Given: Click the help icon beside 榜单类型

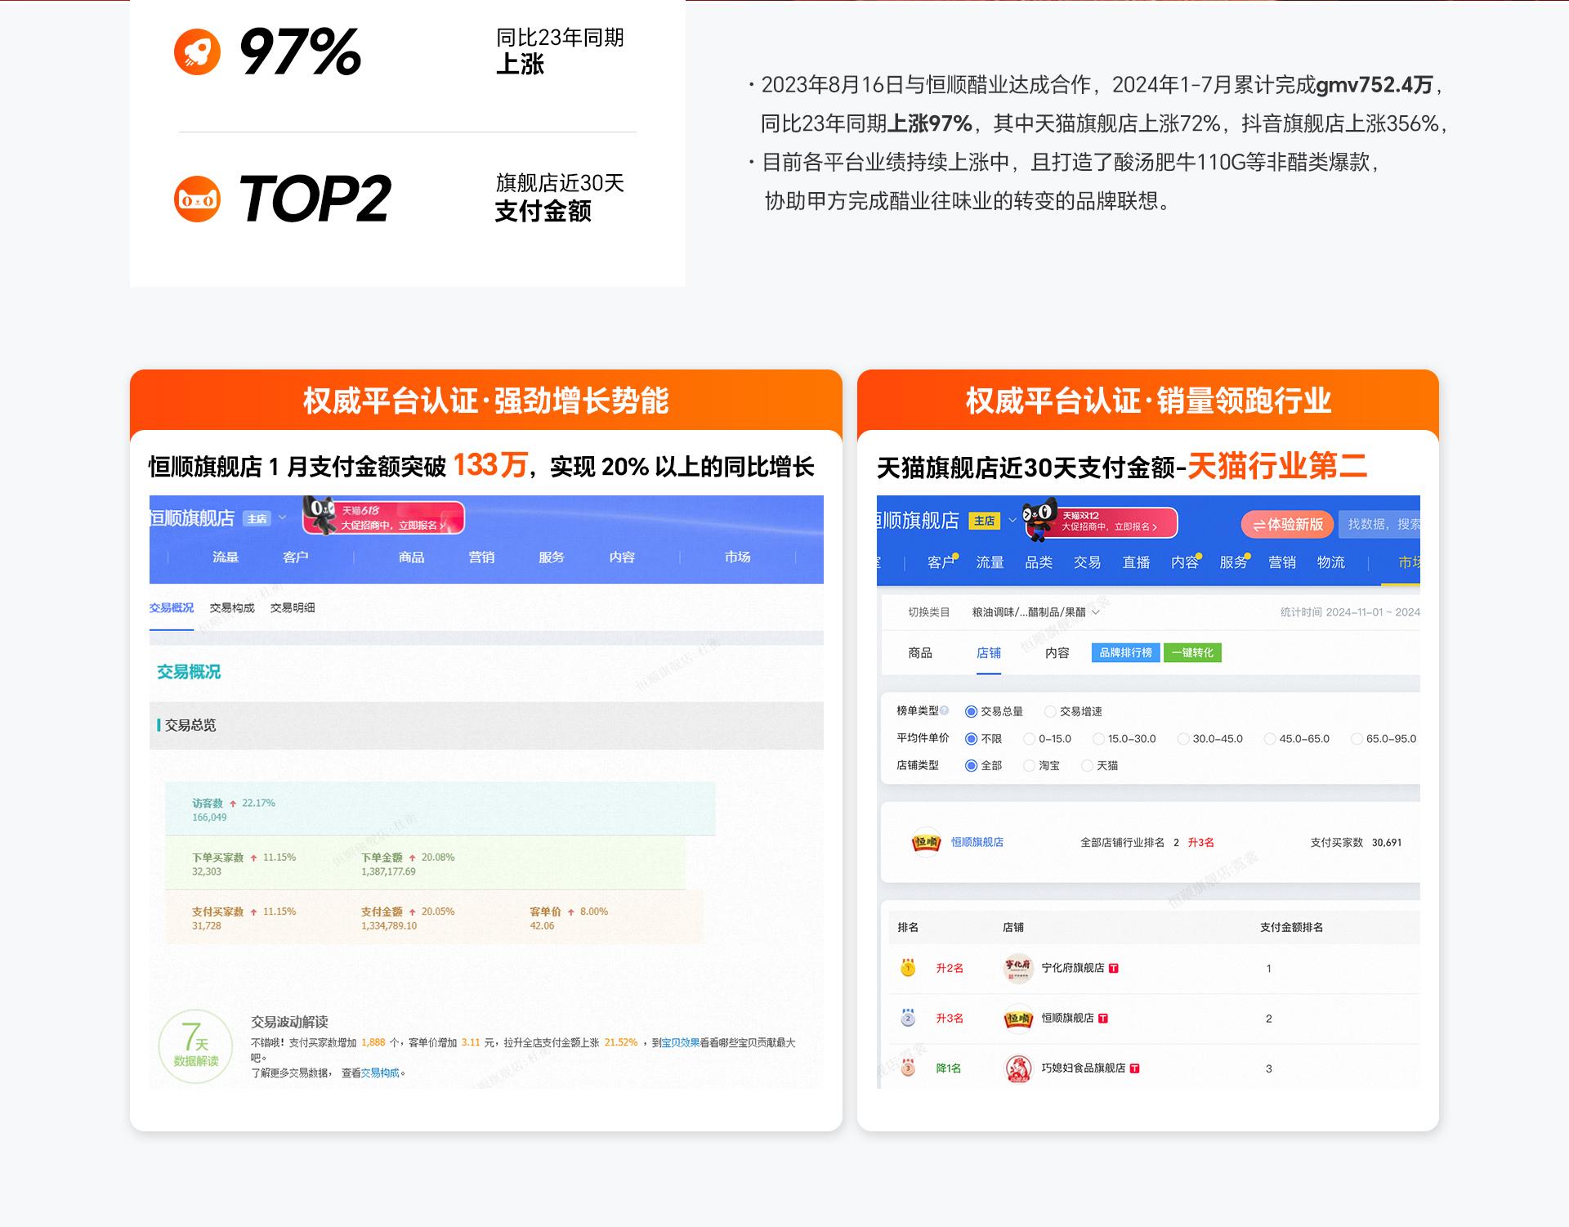Looking at the screenshot, I should (944, 710).
